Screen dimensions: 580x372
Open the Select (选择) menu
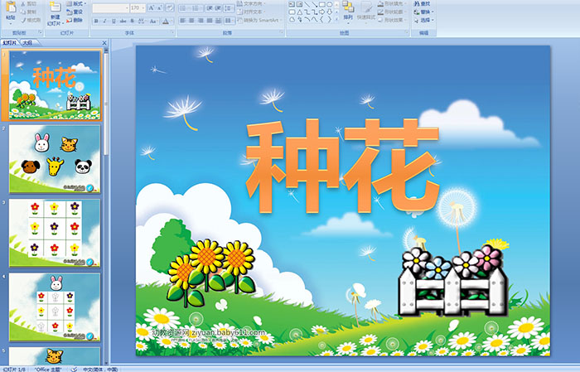[424, 20]
